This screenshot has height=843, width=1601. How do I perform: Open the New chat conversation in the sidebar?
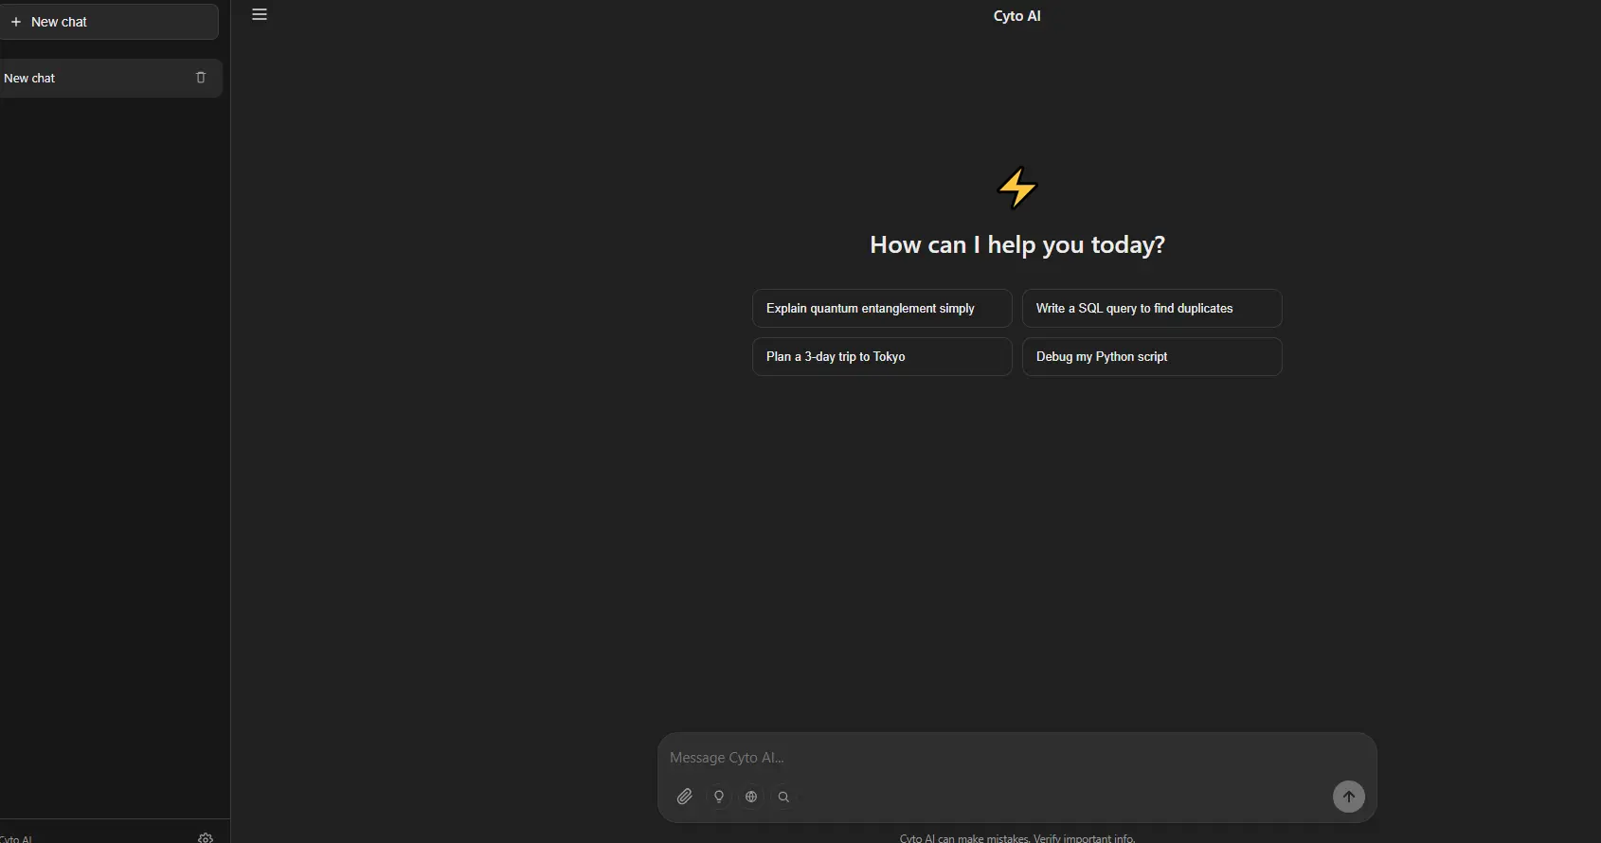[109, 78]
